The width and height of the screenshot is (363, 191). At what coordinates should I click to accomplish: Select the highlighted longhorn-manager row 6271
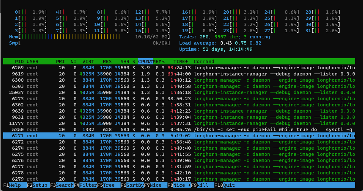tap(130, 136)
